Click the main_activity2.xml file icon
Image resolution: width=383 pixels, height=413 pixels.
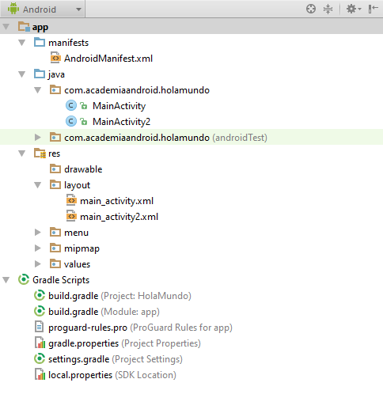(x=71, y=216)
